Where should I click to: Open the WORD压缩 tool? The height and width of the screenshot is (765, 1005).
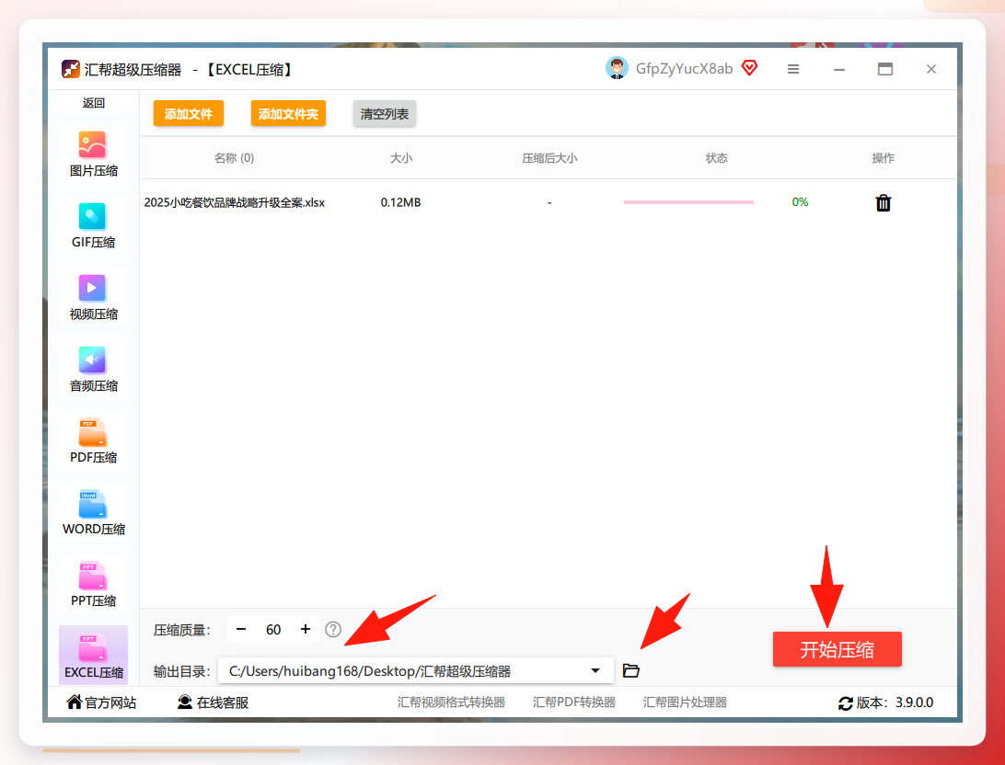coord(94,513)
